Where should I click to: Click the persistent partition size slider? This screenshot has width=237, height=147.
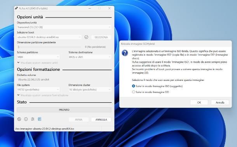49,47
